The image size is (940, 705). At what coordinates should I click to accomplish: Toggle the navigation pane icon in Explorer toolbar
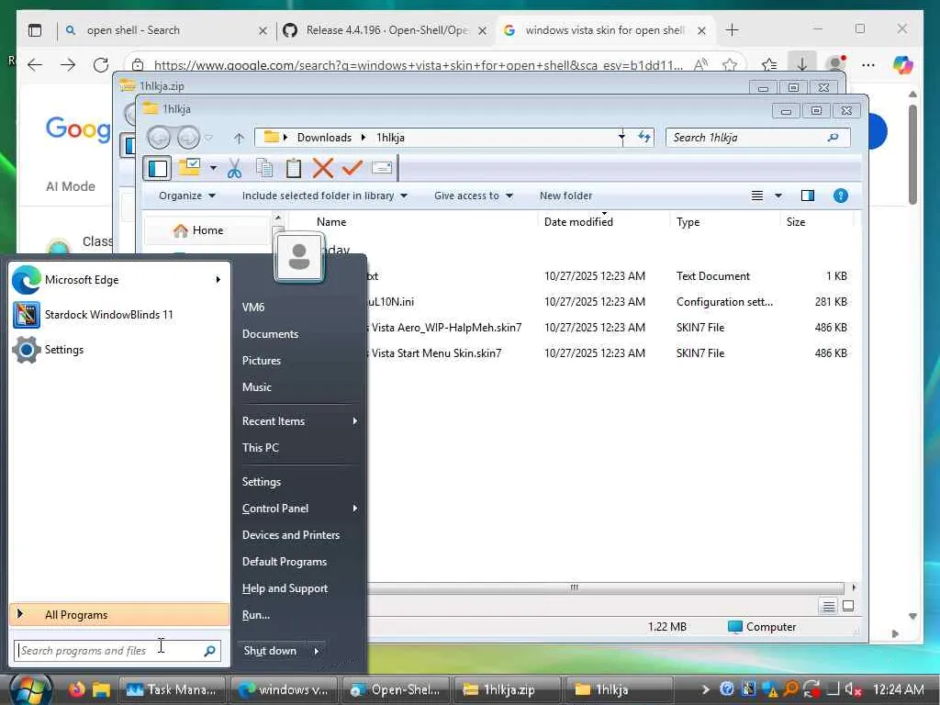pos(157,169)
